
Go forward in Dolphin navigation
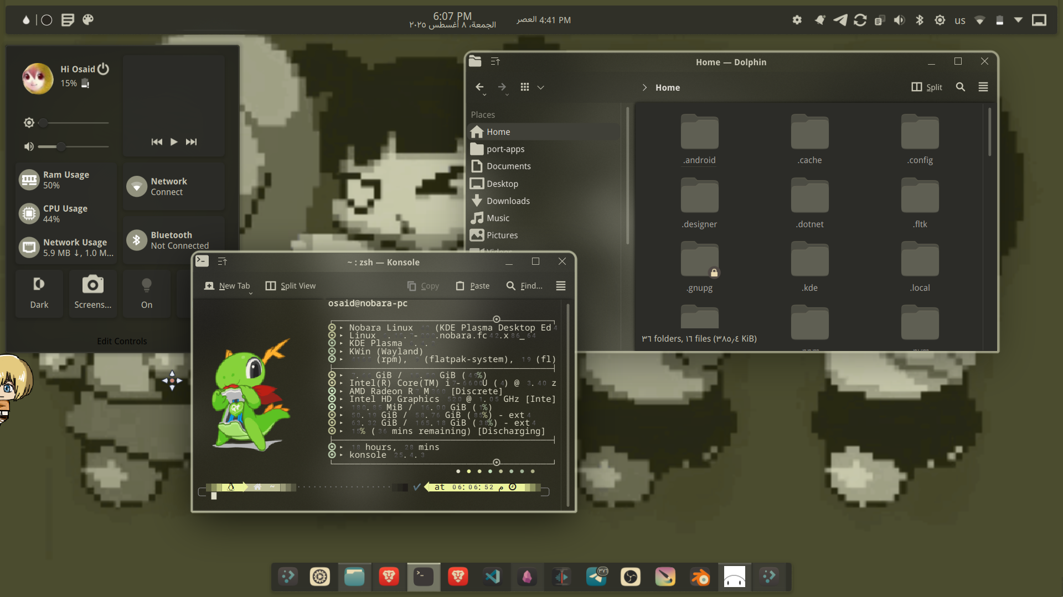click(x=502, y=87)
